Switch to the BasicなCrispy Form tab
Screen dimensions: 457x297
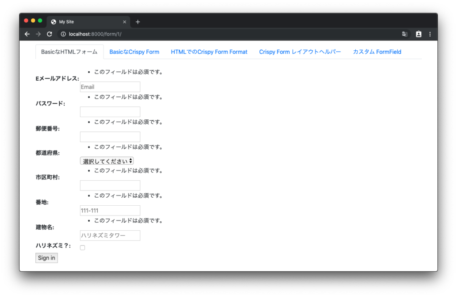(134, 52)
